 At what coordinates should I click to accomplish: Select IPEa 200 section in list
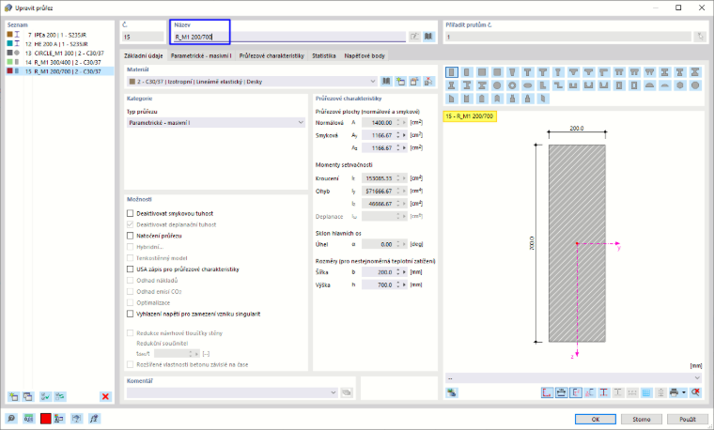pos(59,35)
